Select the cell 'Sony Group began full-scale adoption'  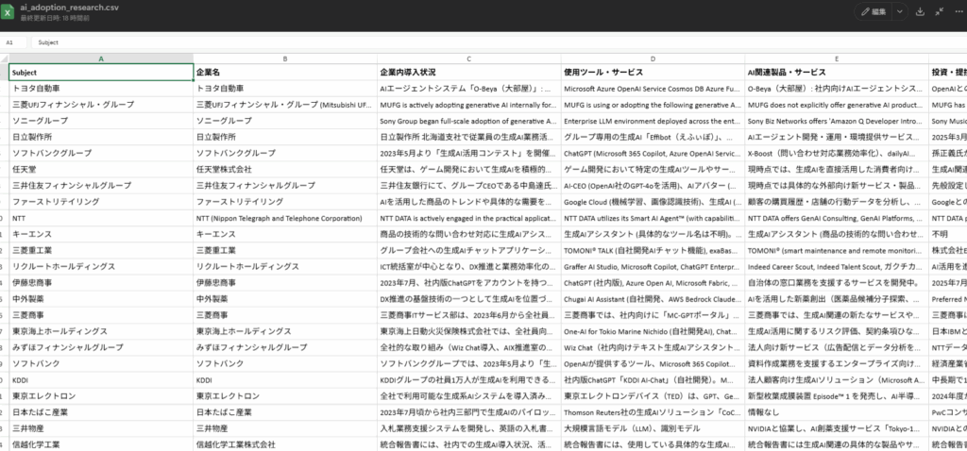[x=469, y=121]
